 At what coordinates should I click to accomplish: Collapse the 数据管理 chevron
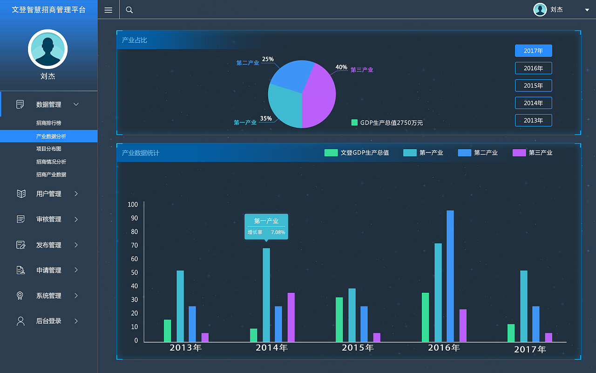click(x=76, y=104)
